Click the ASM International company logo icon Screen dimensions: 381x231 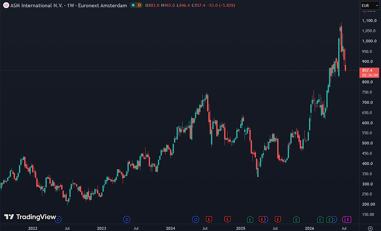click(x=6, y=5)
